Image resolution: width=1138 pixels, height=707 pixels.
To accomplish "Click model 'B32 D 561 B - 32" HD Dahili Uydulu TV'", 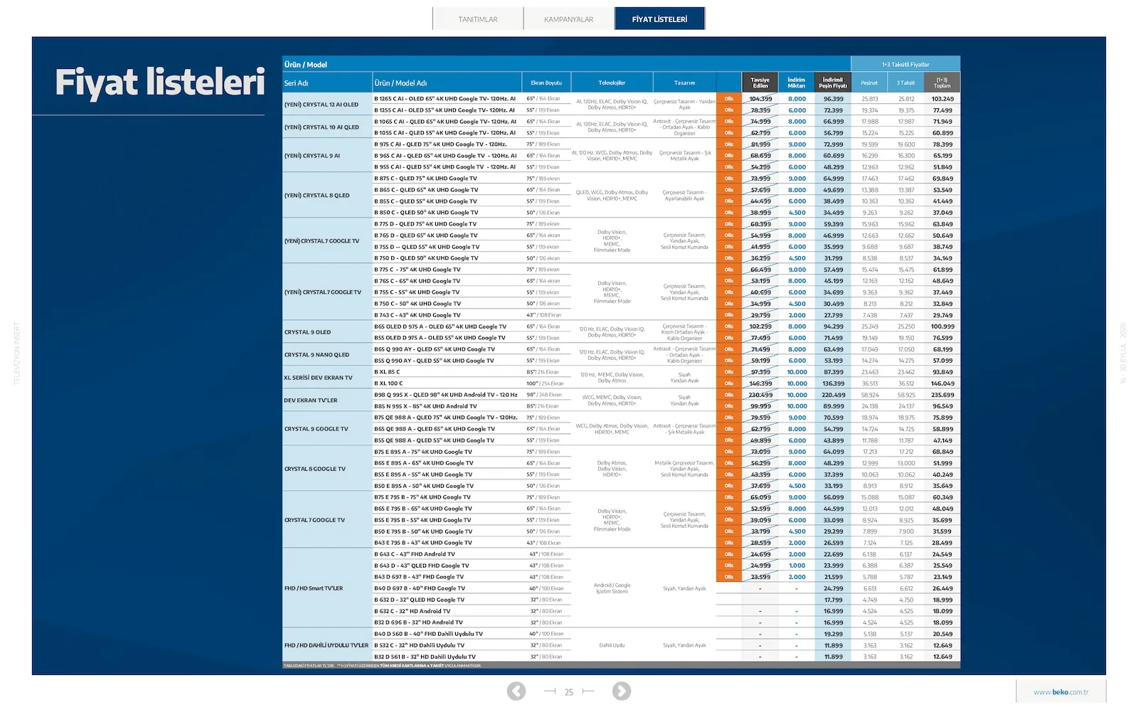I will pyautogui.click(x=425, y=656).
